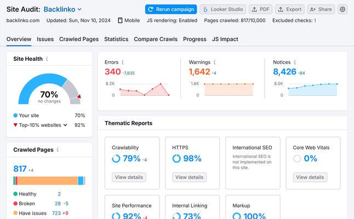Click the Crawled Pages info icon
This screenshot has width=354, height=219.
click(58, 149)
